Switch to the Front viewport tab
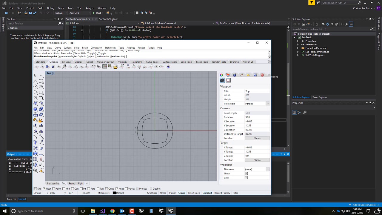 pyautogui.click(x=72, y=184)
